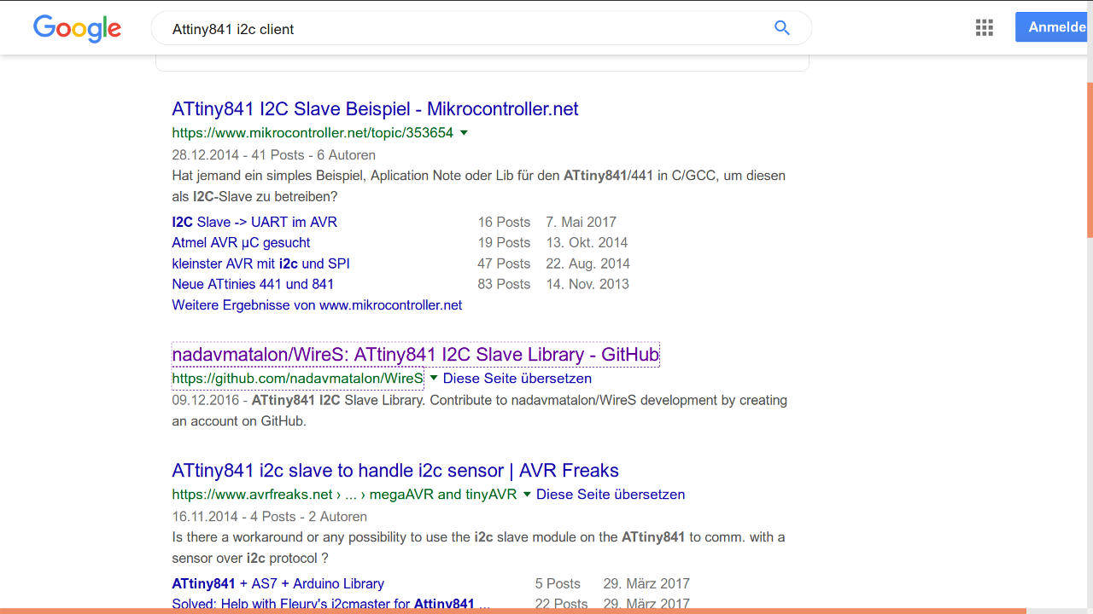Screen dimensions: 1093x614
Task: Click the github.com/nadavmatalon/WireS green URL
Action: [297, 379]
